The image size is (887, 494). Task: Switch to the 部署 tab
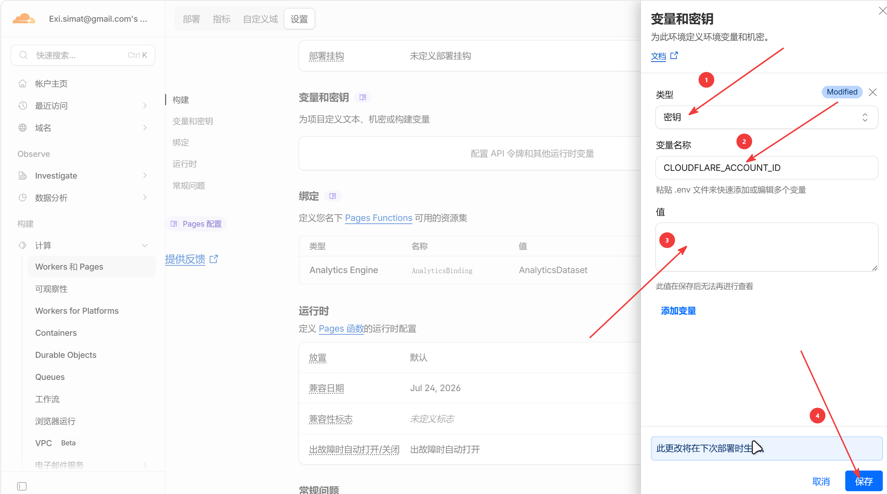191,19
